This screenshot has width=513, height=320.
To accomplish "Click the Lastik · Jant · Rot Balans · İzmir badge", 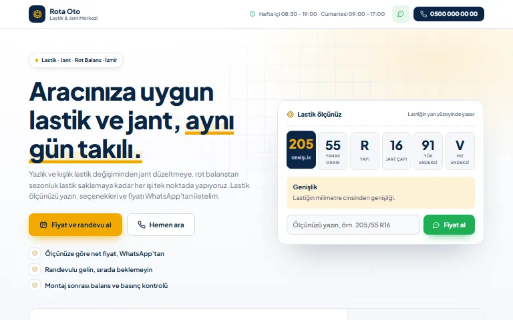I will coord(76,60).
